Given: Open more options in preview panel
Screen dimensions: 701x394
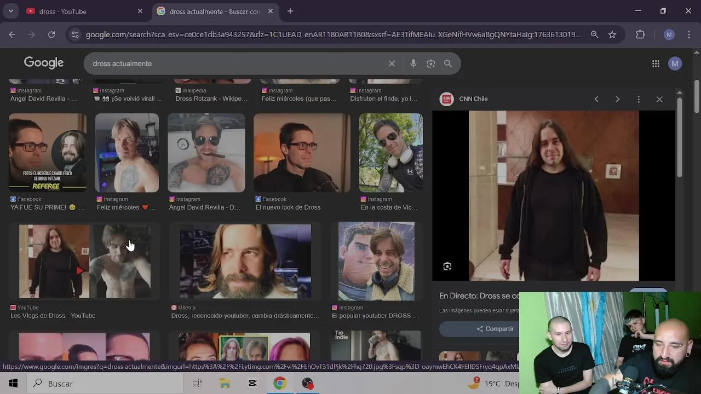Looking at the screenshot, I should coord(639,99).
